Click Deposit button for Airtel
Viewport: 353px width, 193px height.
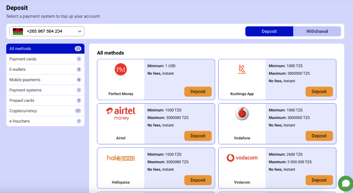198,136
